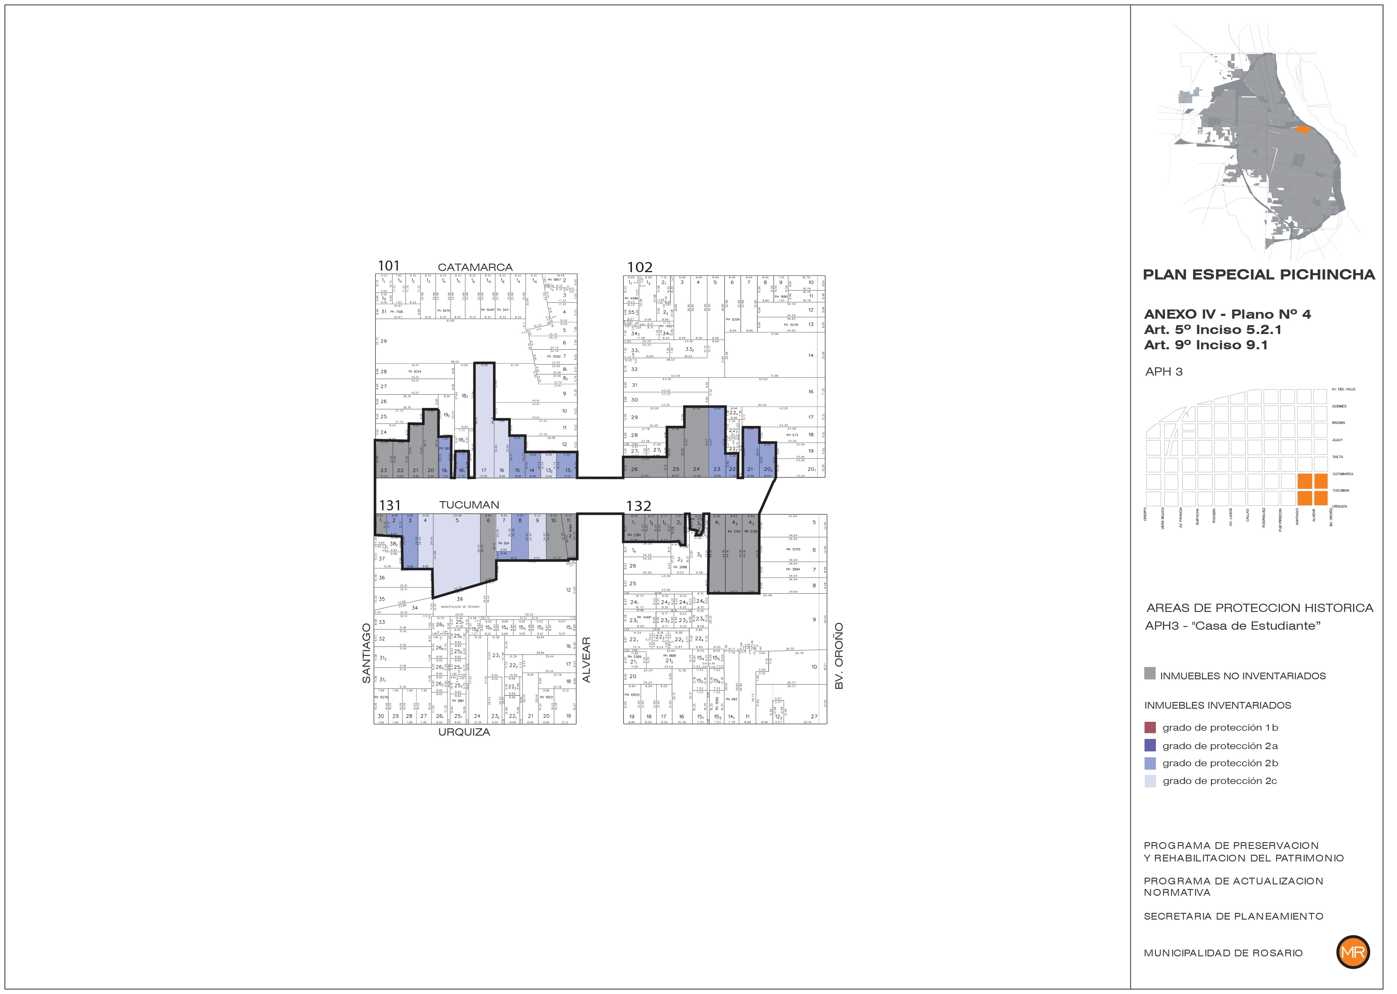1397x994 pixels.
Task: Click the dark purple 'grado de protección 2a' swatch
Action: click(1150, 745)
